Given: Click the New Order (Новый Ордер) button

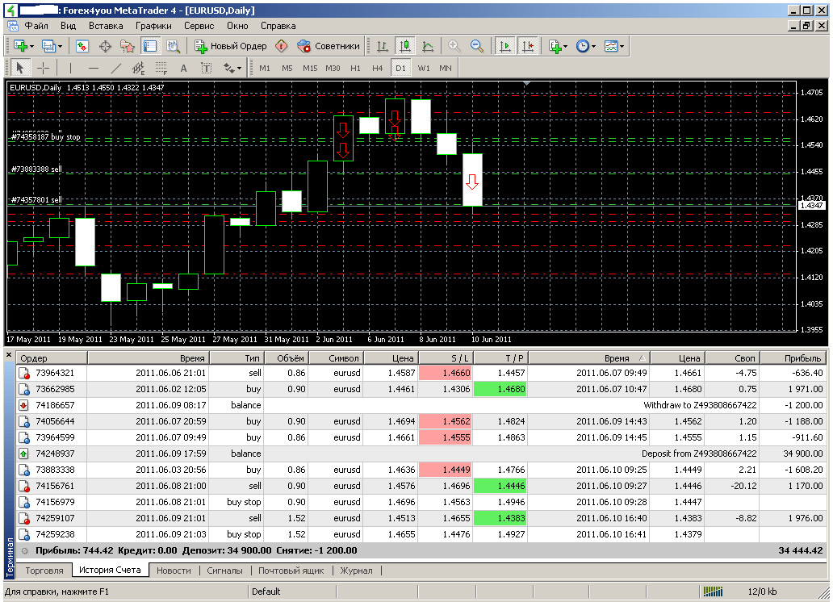Looking at the screenshot, I should (232, 46).
